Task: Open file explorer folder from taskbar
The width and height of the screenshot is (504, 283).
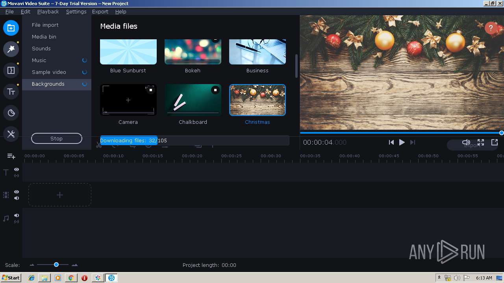Action: click(x=44, y=278)
